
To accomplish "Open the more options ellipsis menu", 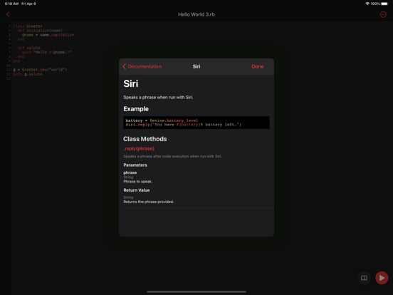I will tap(383, 14).
